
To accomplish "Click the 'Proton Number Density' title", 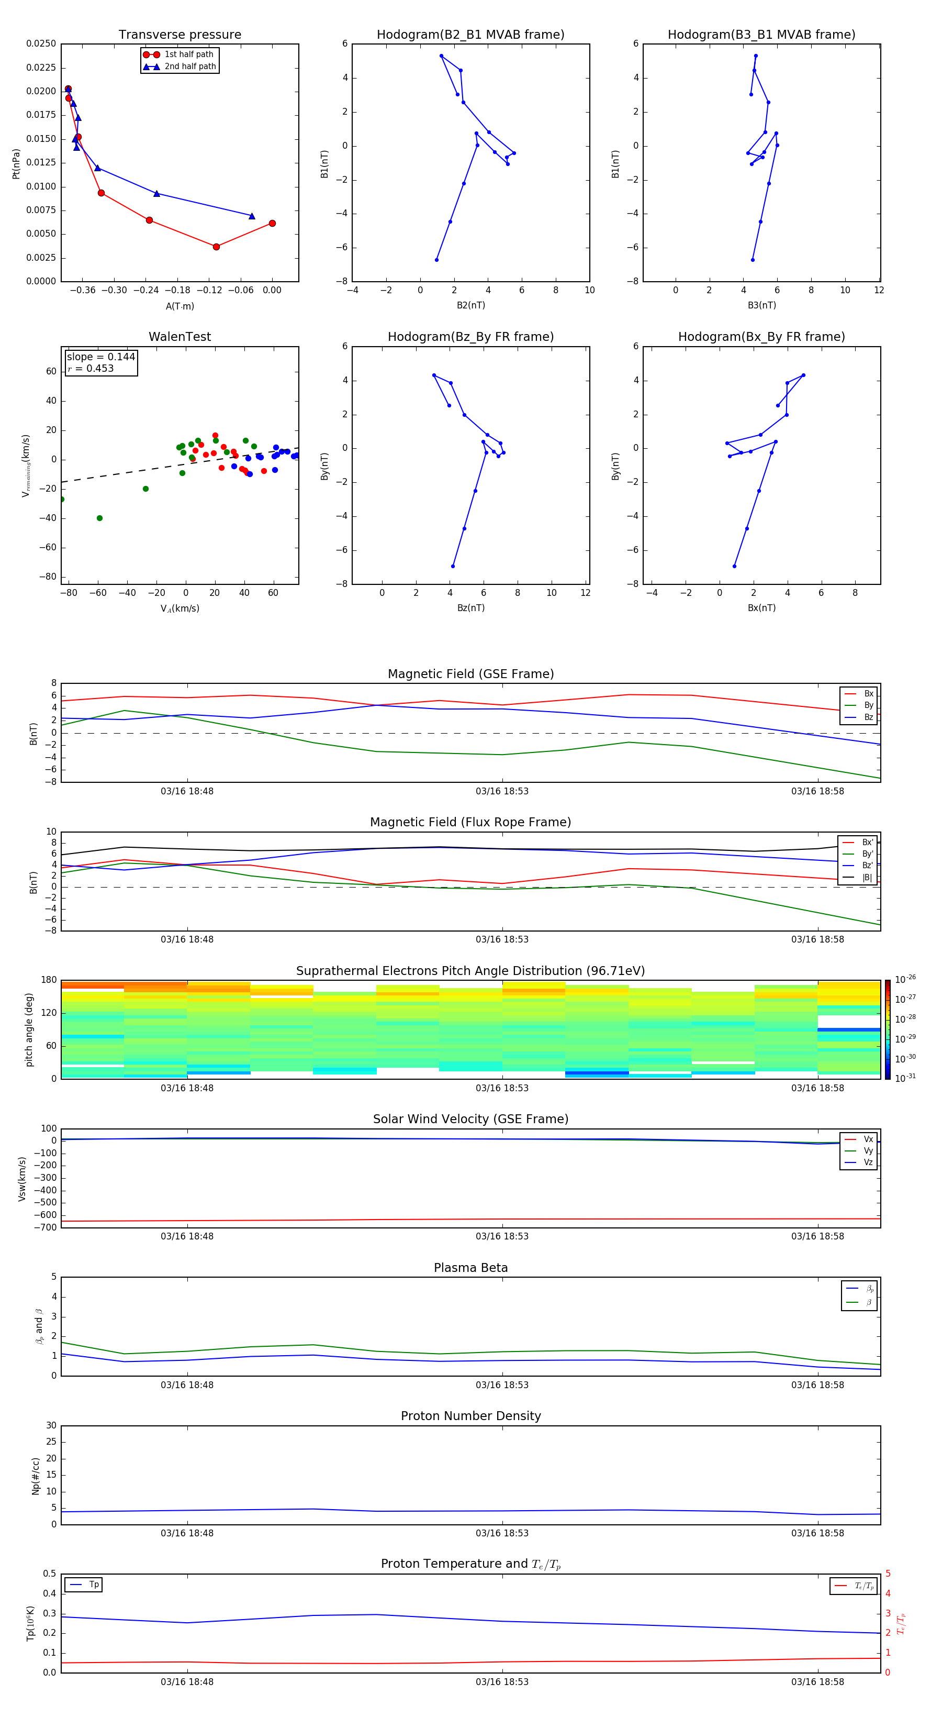I will click(470, 1416).
